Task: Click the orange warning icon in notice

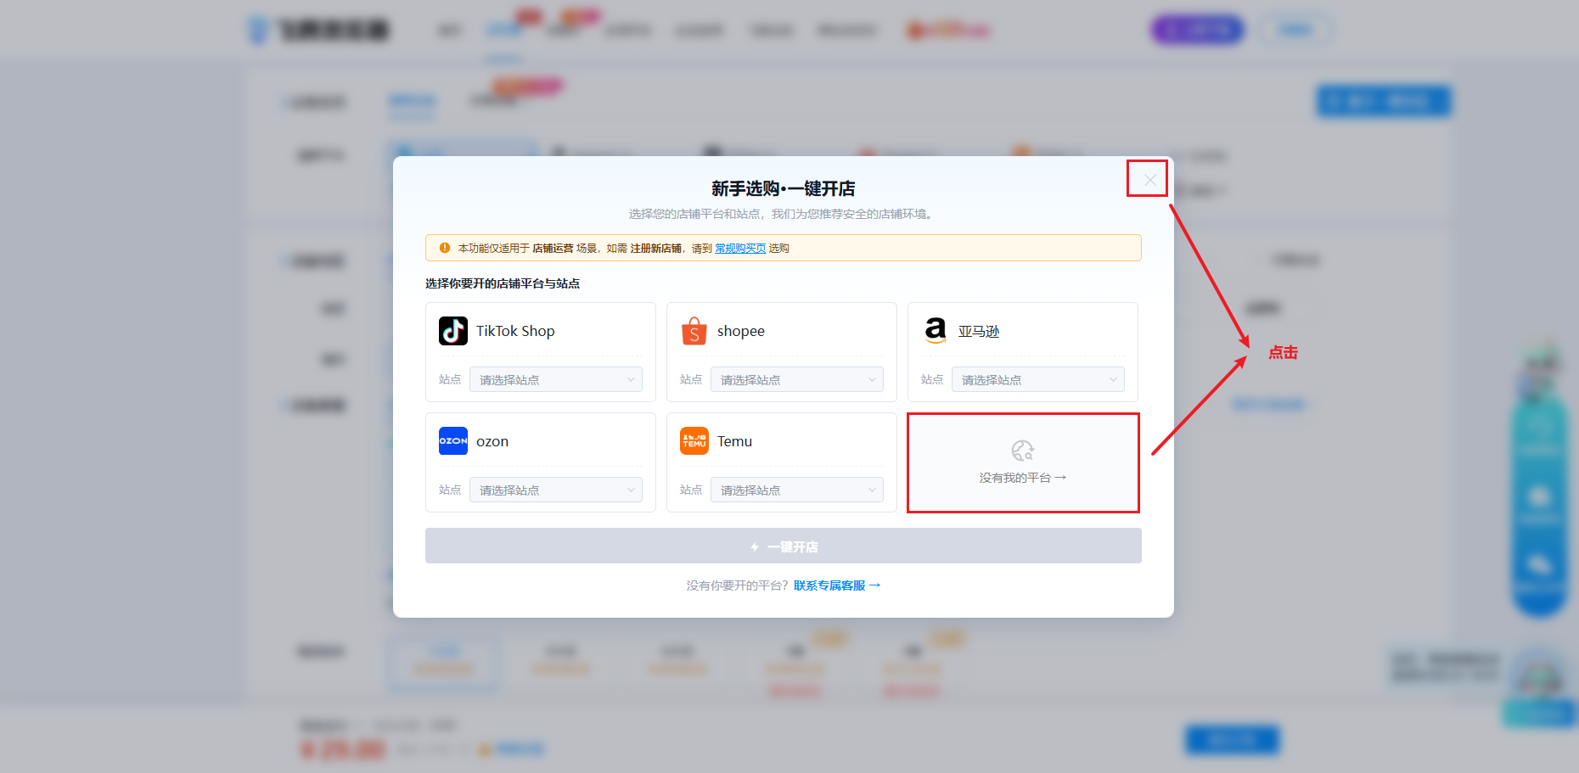Action: [x=445, y=248]
